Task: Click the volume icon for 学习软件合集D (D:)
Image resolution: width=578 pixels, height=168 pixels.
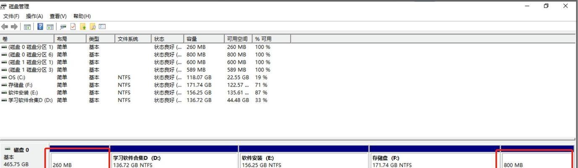Action: [x=4, y=100]
